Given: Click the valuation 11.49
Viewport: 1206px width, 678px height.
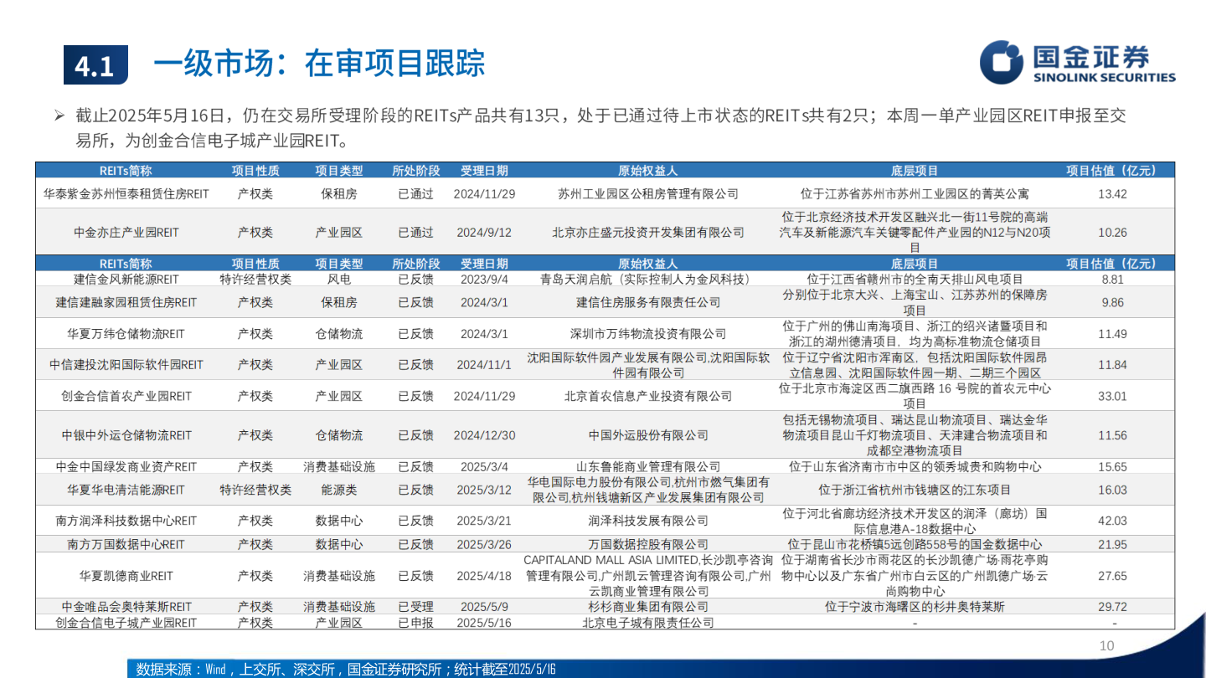Looking at the screenshot, I should pyautogui.click(x=1112, y=333).
